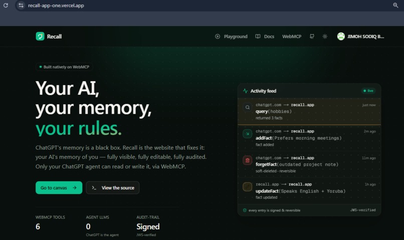Screen dimensions: 404x240
Task: Click the 'returned 3 facts' text
Action: point(269,118)
